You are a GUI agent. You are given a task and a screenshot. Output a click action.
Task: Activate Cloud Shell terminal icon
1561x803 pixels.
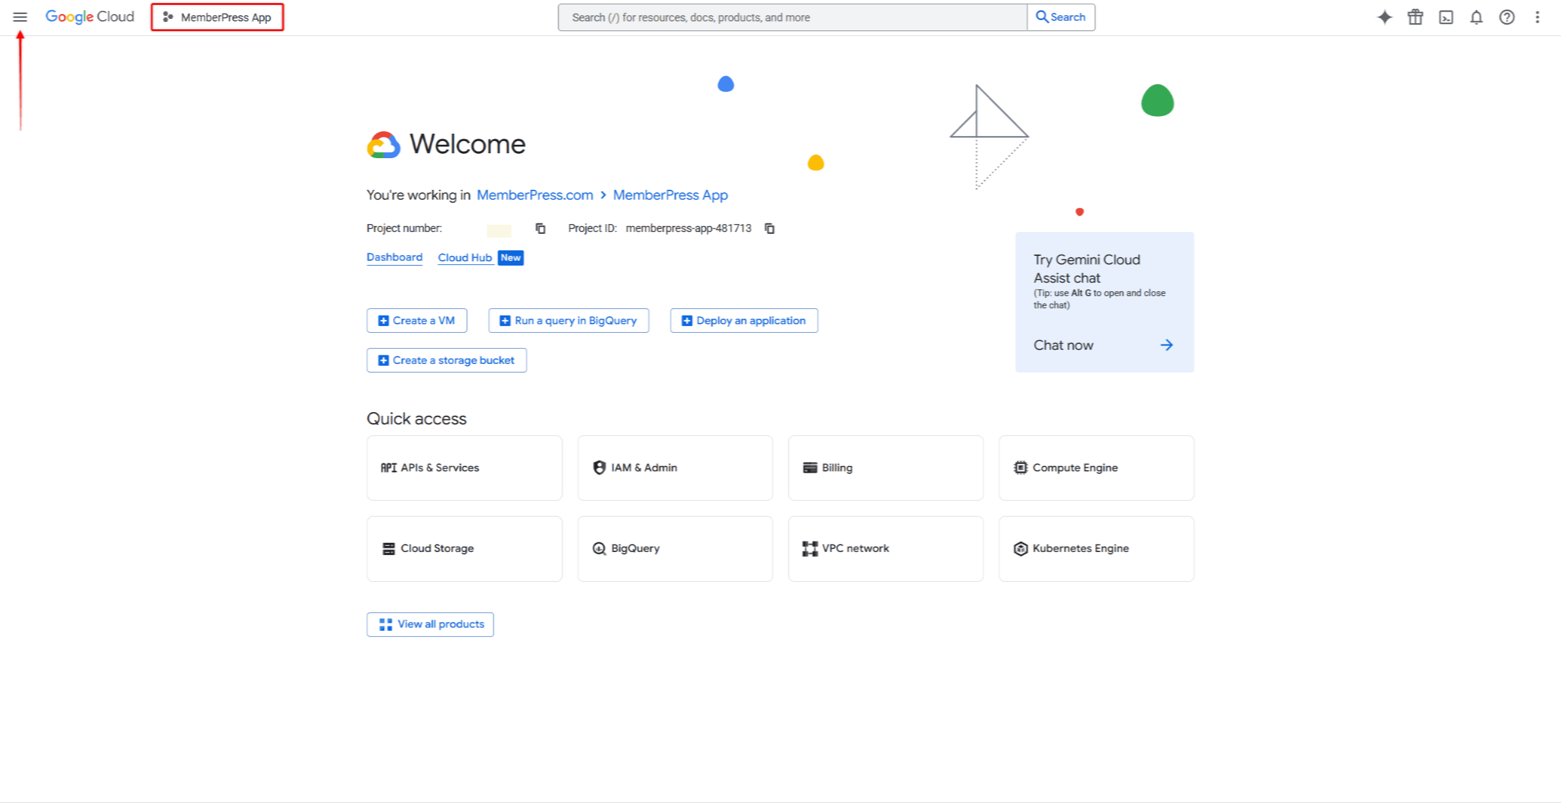(1446, 17)
